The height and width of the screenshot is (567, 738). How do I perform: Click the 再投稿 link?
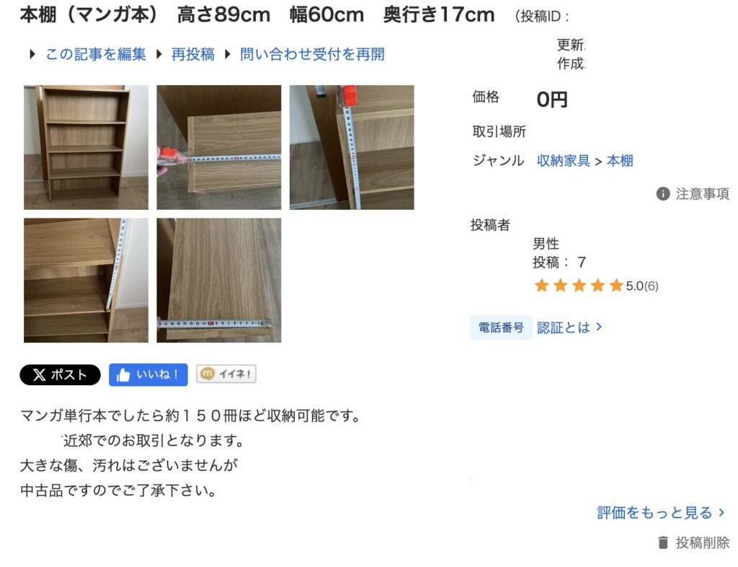click(193, 54)
